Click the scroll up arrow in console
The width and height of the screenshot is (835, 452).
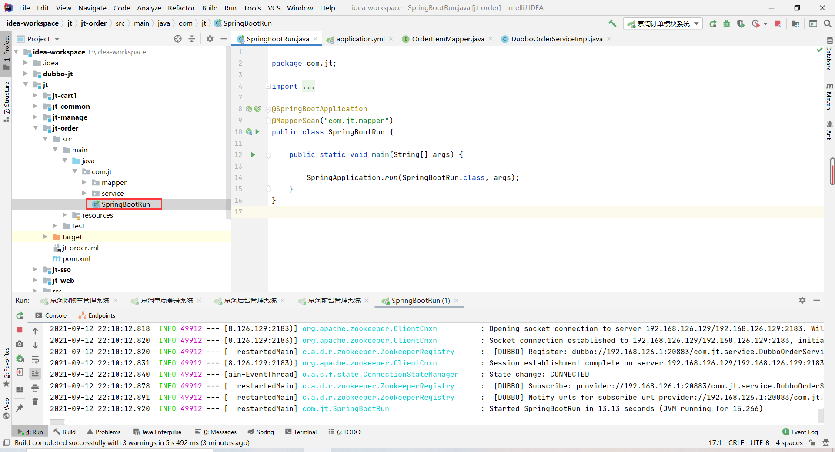35,331
